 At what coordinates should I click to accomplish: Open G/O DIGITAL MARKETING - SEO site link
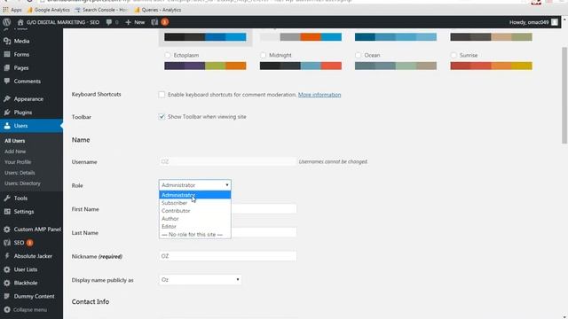pos(63,22)
